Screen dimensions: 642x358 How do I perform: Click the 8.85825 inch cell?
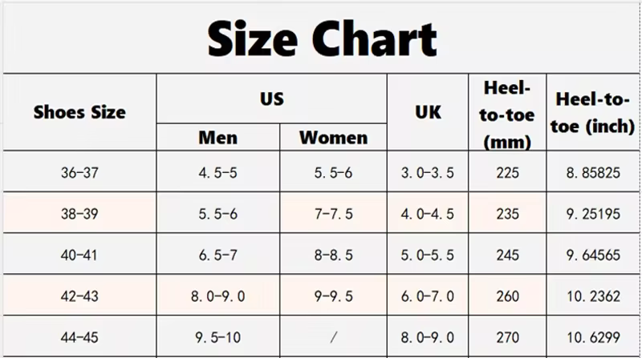coord(595,172)
